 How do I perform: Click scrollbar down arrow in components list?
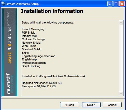121,93
